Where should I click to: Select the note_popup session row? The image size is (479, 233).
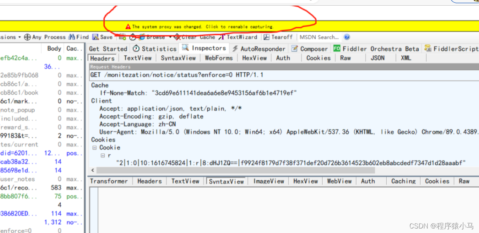[41, 110]
